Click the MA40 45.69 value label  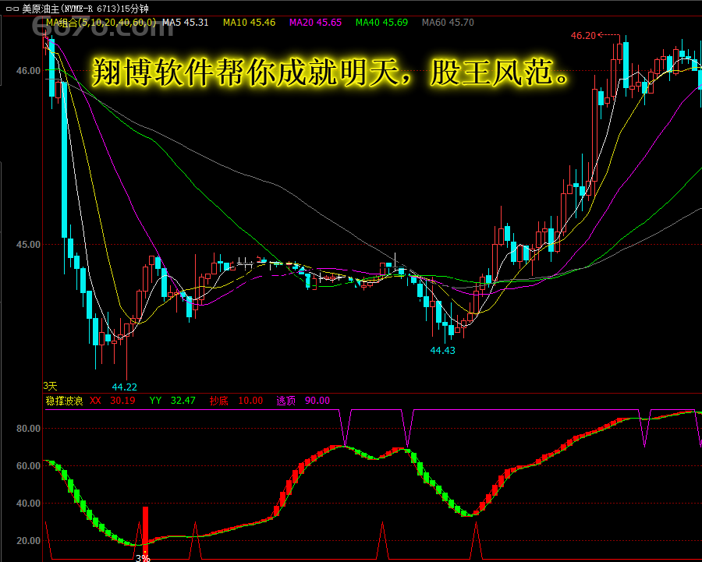click(381, 23)
